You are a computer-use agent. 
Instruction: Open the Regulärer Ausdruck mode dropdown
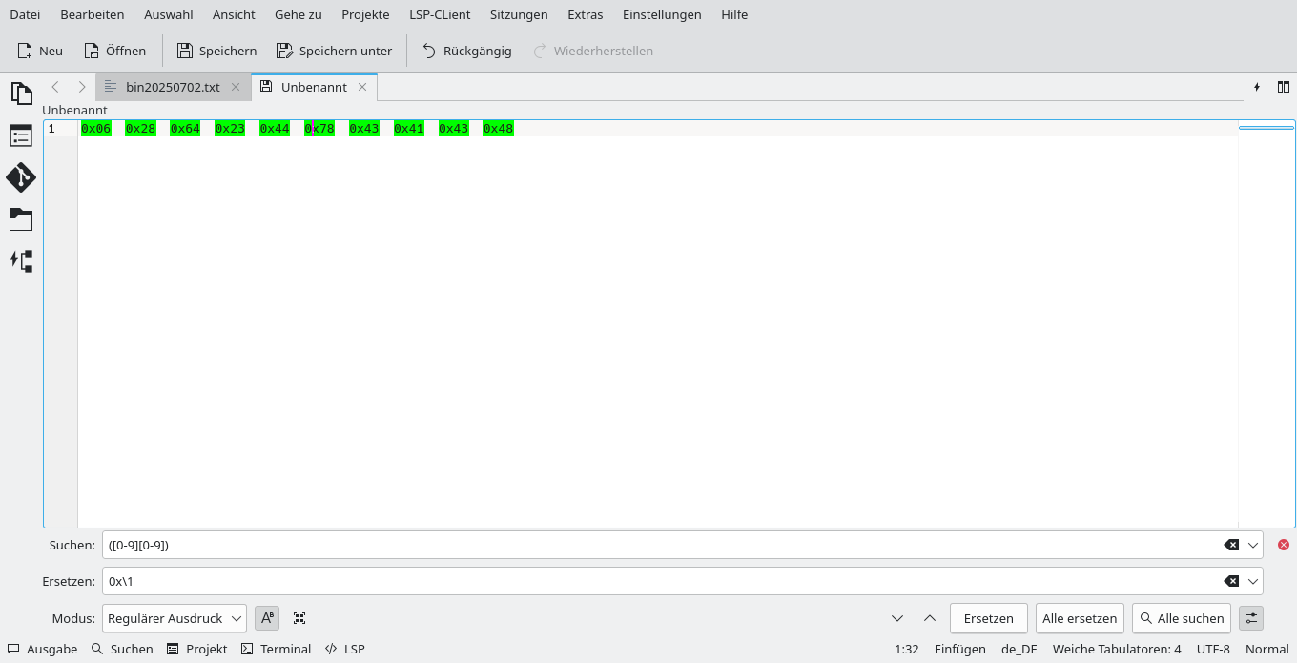click(174, 618)
